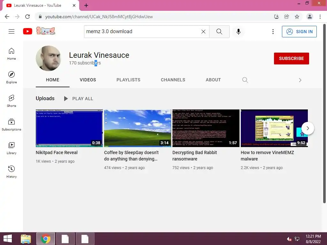Image resolution: width=327 pixels, height=245 pixels.
Task: Go back in Chrome
Action: pyautogui.click(x=7, y=17)
